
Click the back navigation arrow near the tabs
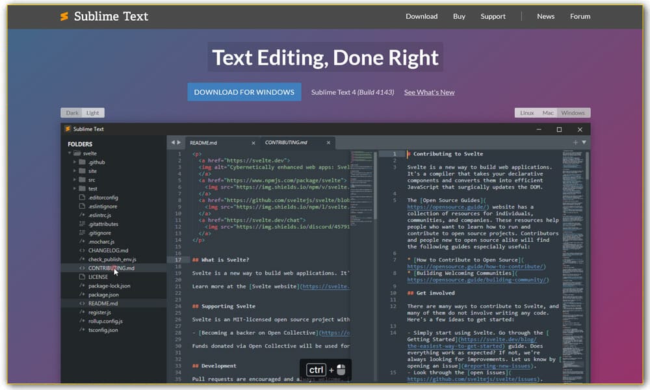tap(172, 142)
